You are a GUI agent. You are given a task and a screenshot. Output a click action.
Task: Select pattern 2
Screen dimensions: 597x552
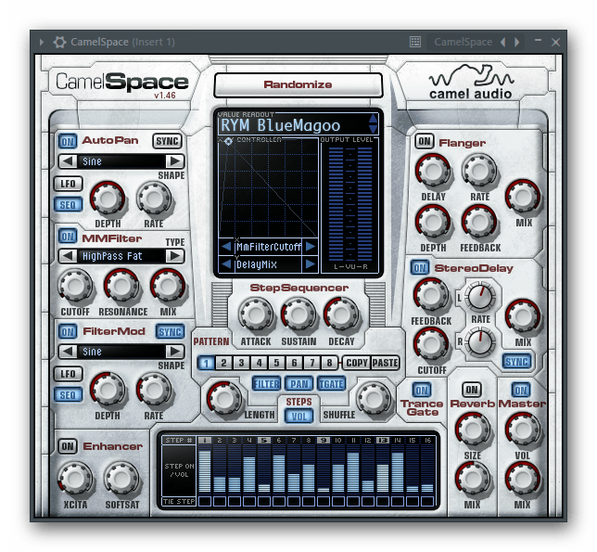(x=224, y=363)
